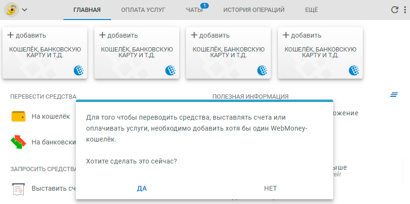Click the yellow wallet icon for На кошелёк
This screenshot has width=410, height=204.
18,116
